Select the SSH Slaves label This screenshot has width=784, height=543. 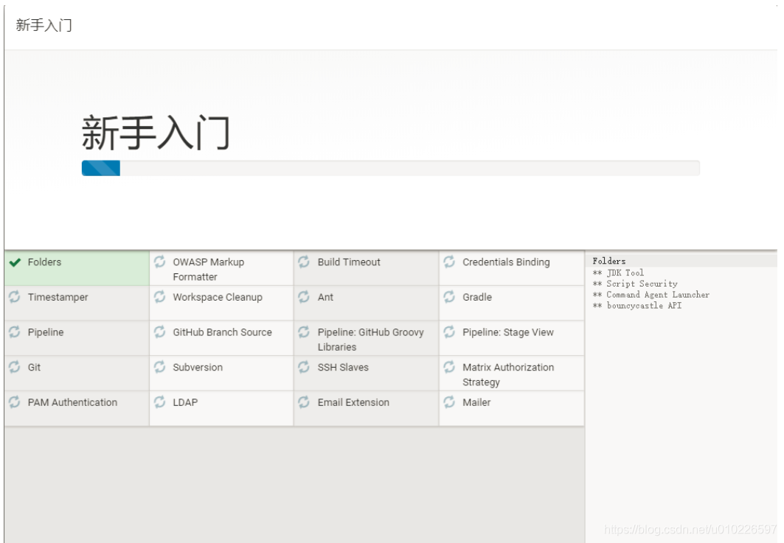tap(343, 367)
